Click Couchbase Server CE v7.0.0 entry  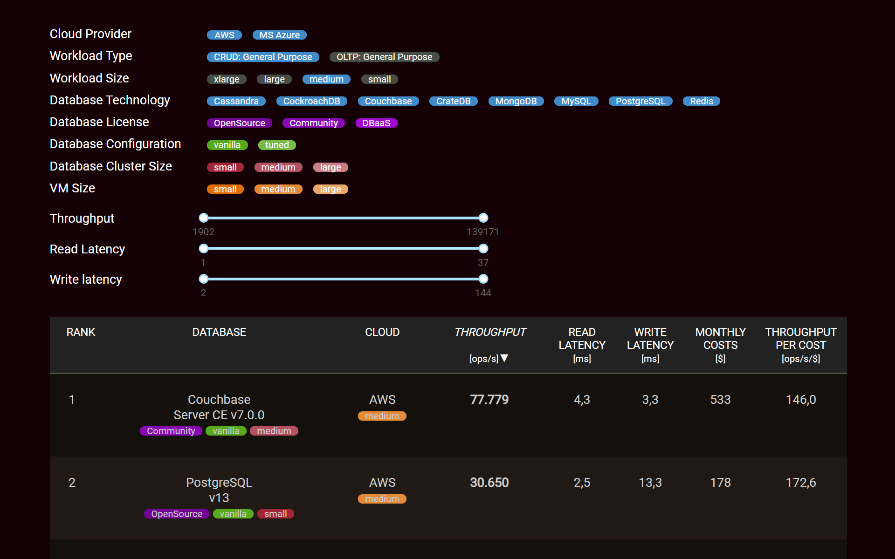click(219, 407)
